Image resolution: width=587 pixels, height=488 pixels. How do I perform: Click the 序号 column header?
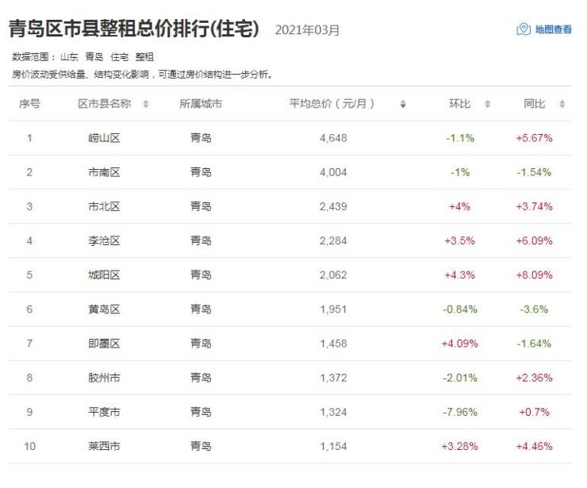coord(29,104)
